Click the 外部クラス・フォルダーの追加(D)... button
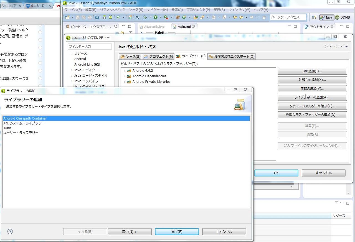Screen dimensions: 355x242 pos(312,115)
